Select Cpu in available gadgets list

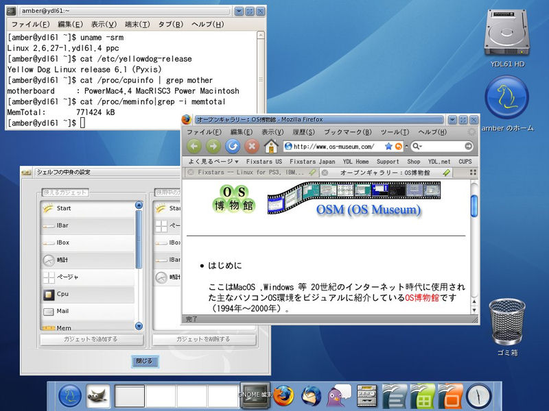(x=88, y=294)
